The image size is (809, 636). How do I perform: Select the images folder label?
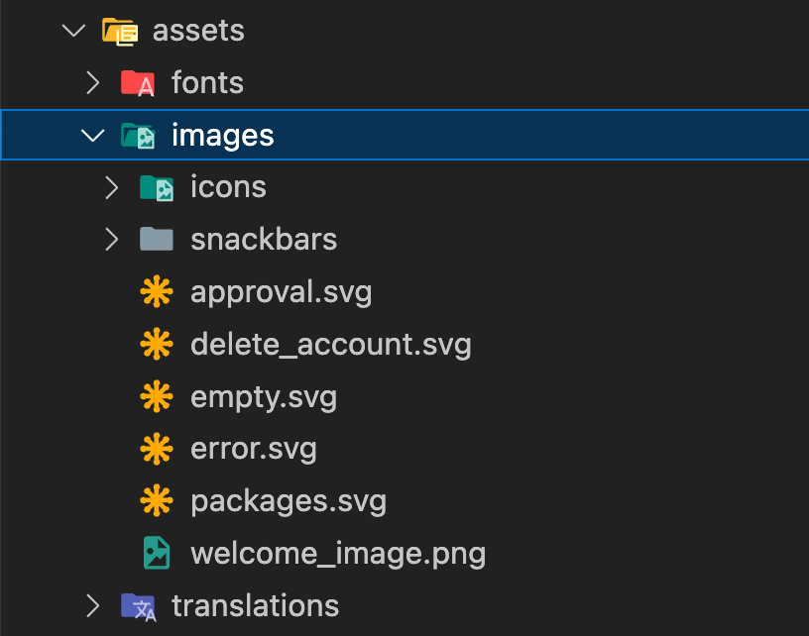click(222, 136)
